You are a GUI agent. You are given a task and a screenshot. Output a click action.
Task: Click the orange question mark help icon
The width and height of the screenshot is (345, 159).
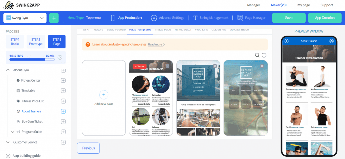tap(88, 45)
